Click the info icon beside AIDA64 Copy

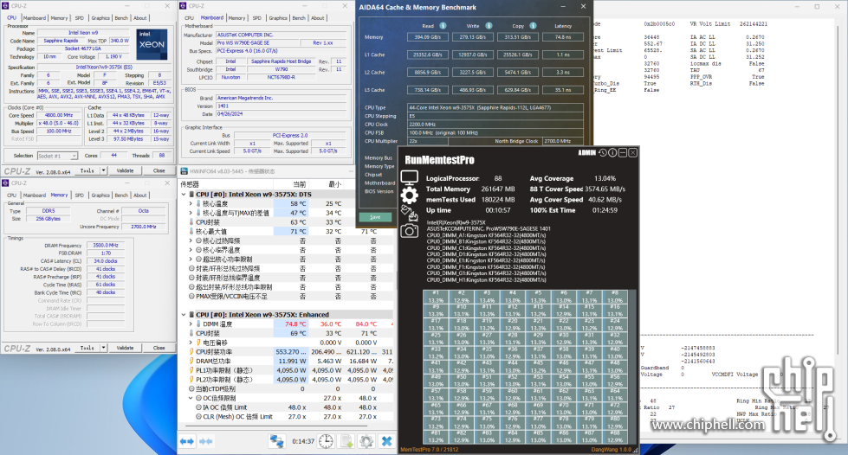click(x=533, y=25)
